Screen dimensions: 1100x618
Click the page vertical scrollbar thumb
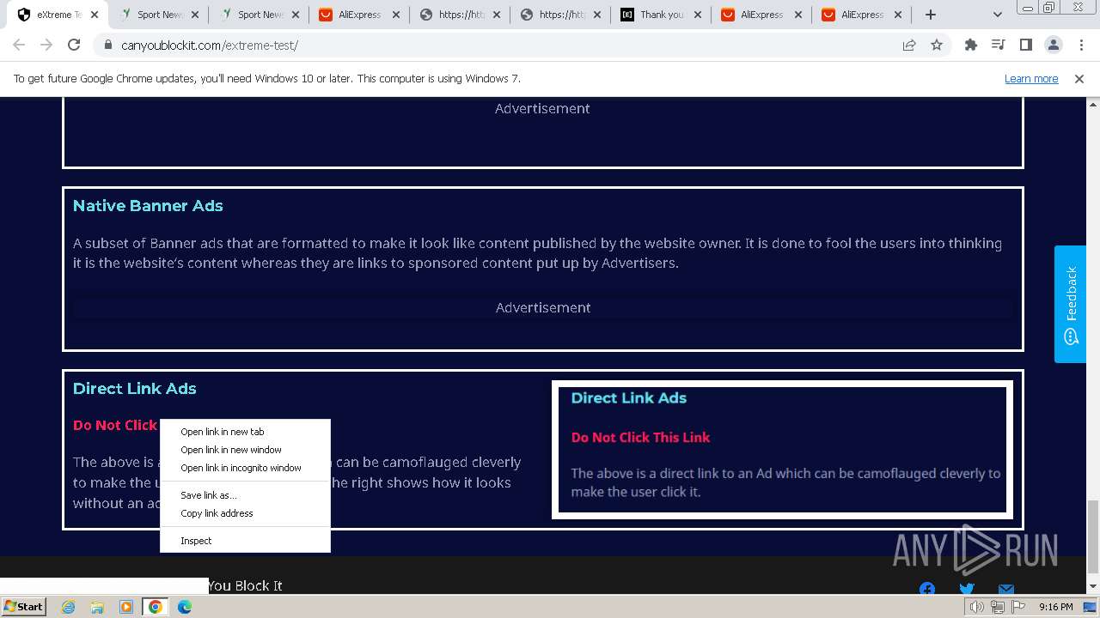point(1093,537)
